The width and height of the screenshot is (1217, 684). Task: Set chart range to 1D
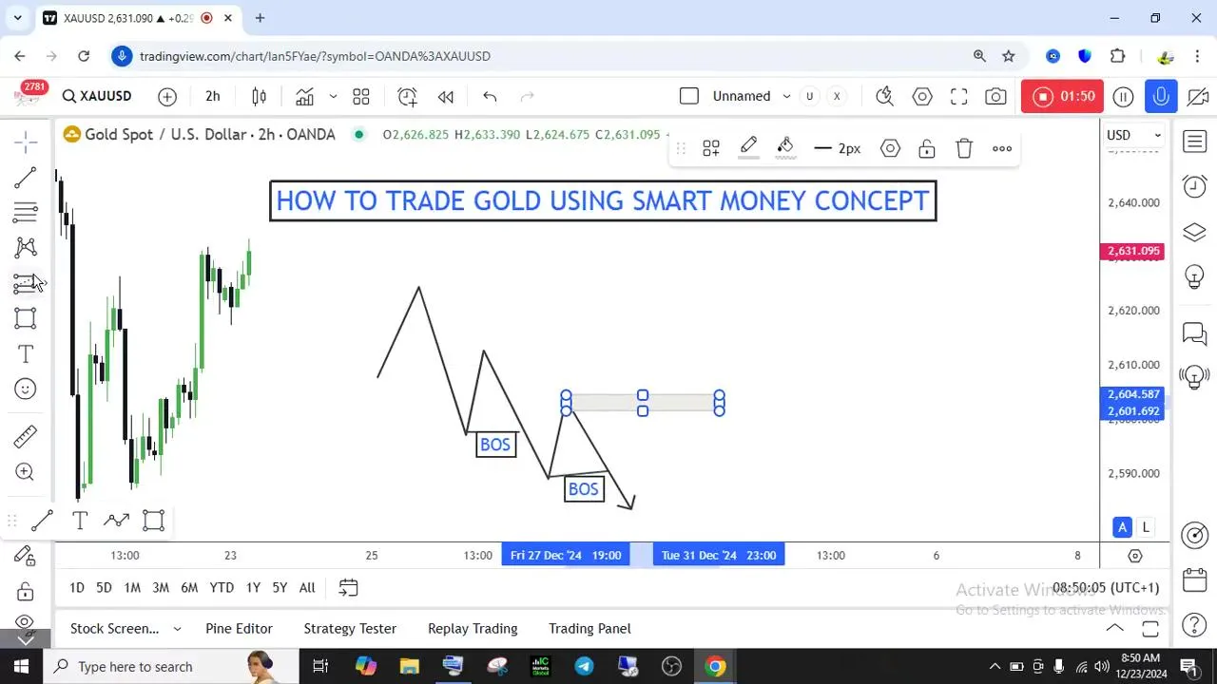point(77,588)
